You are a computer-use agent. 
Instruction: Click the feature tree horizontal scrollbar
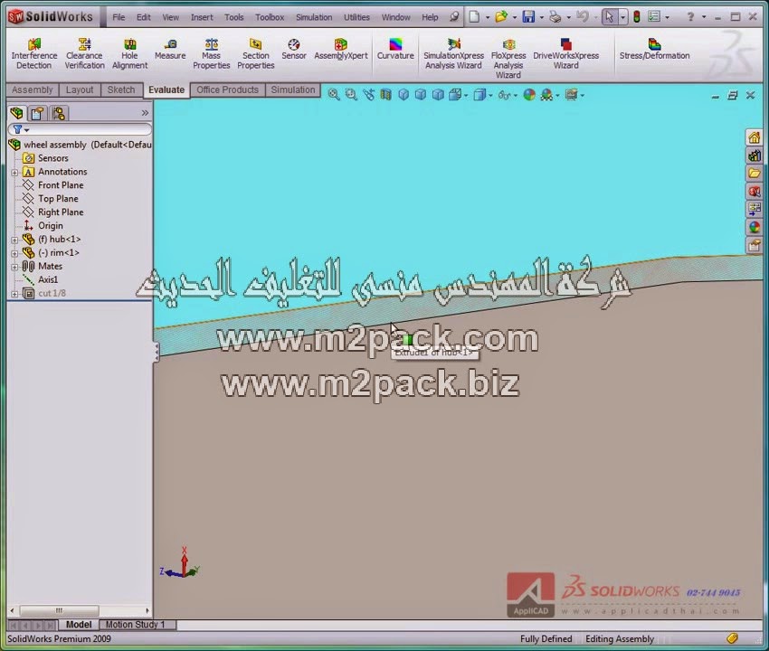coord(59,611)
